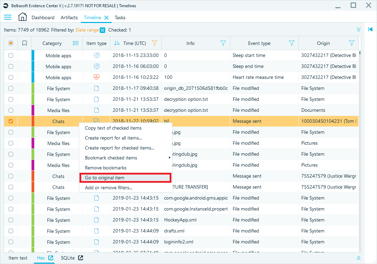Uncheck the highlighted Chats row checkbox
The width and height of the screenshot is (377, 264).
(11, 121)
